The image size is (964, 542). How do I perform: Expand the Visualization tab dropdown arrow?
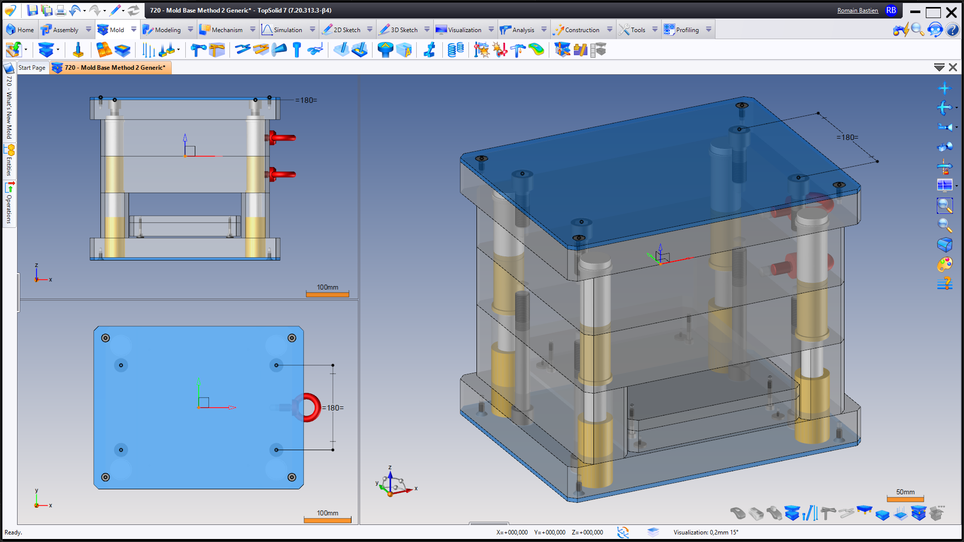(x=491, y=30)
